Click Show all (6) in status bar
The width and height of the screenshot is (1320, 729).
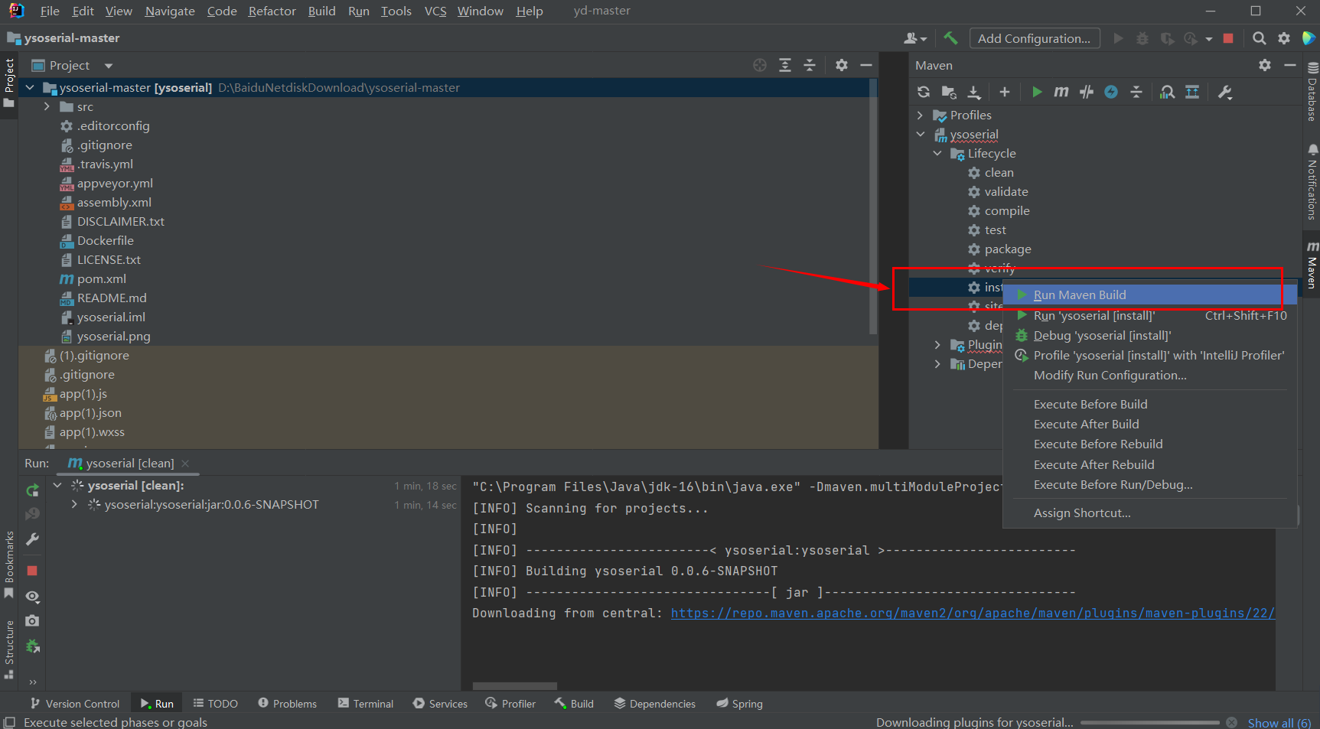[x=1279, y=722]
